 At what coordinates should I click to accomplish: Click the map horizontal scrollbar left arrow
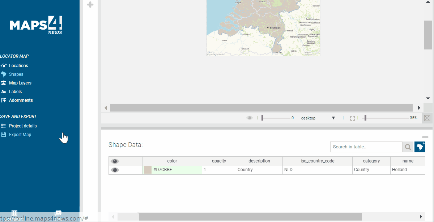(x=106, y=108)
